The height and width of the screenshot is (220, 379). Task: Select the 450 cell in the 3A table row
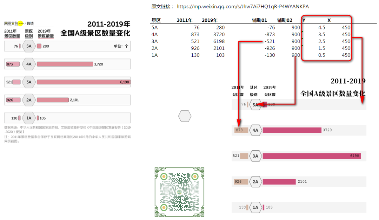(346, 41)
